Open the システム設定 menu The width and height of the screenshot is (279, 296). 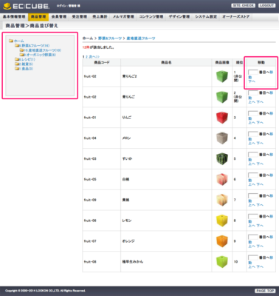click(x=206, y=17)
